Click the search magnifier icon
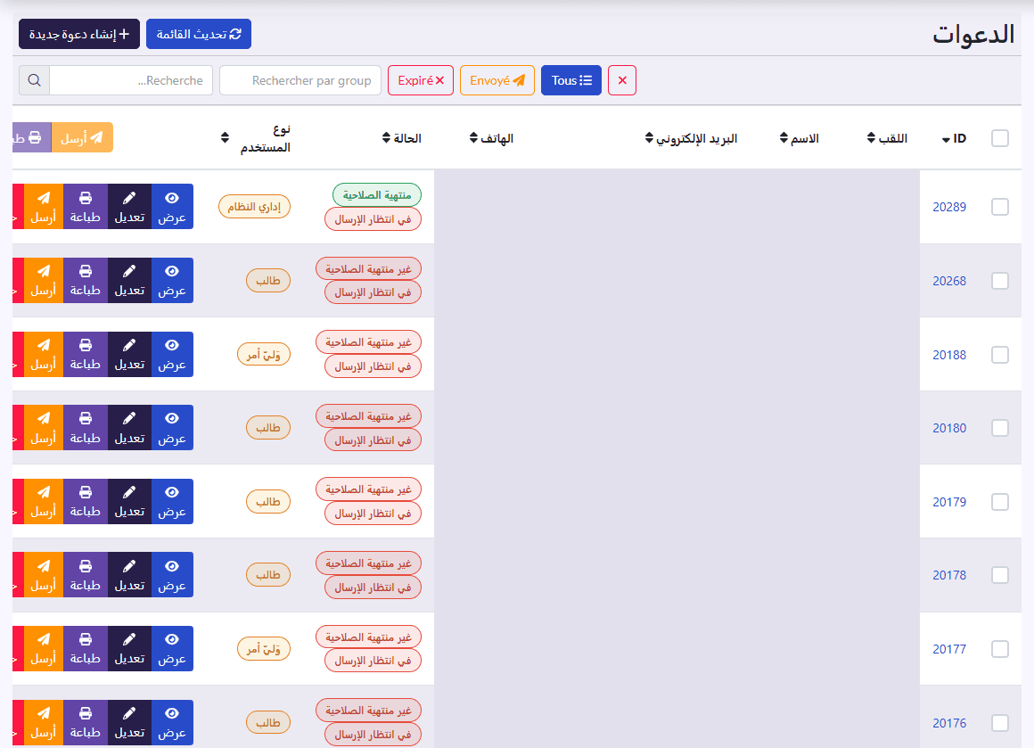 pos(34,80)
